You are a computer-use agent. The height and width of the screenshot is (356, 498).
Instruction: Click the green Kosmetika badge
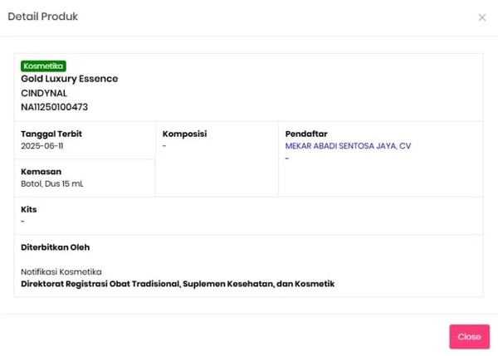[x=44, y=66]
